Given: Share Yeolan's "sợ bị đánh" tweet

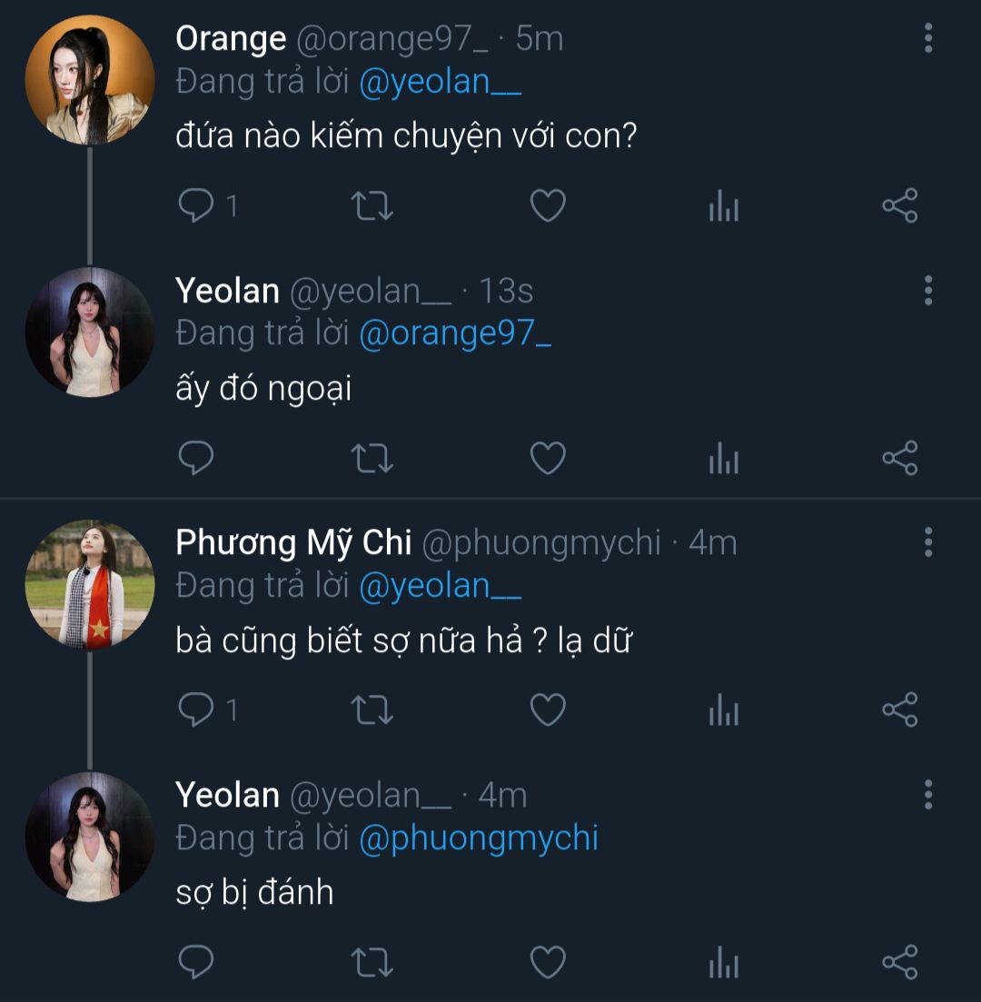Looking at the screenshot, I should click(x=899, y=962).
